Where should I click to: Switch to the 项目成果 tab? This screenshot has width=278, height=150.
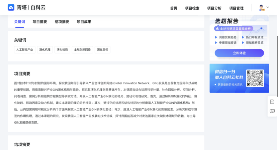pyautogui.click(x=84, y=22)
